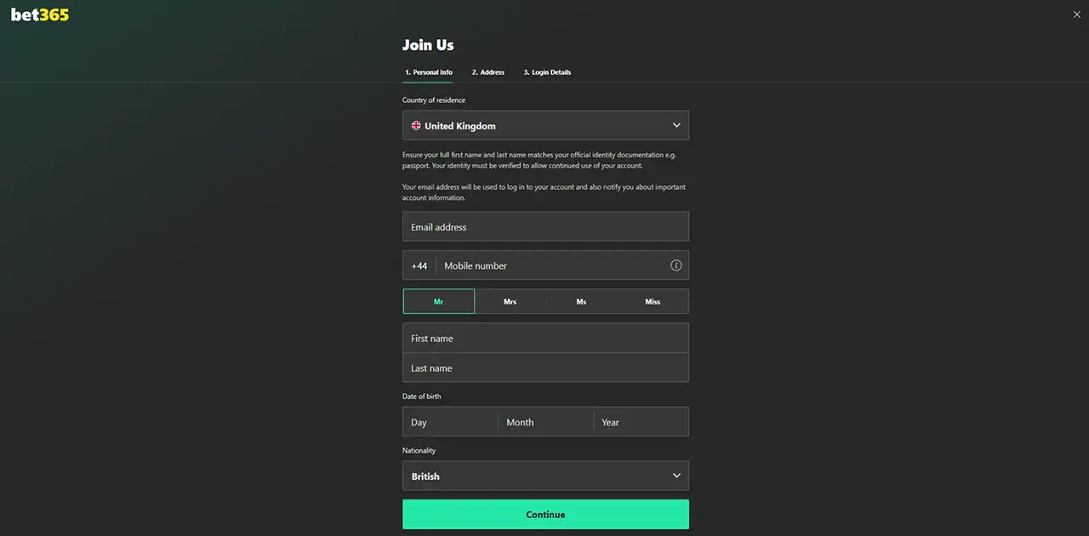Open the Personal Info step tab
This screenshot has width=1089, height=536.
coord(429,72)
